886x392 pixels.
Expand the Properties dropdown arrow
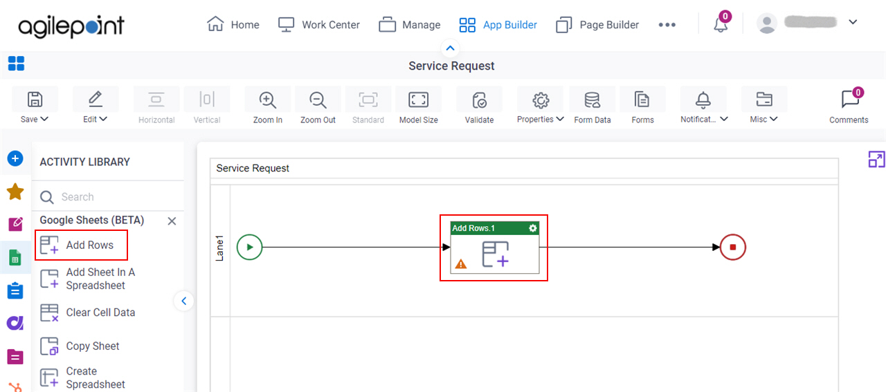(x=560, y=119)
